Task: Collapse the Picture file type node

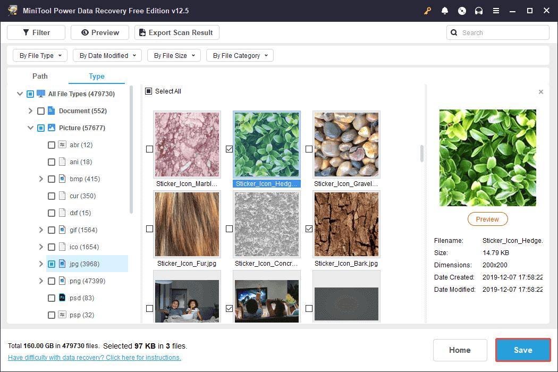Action: pyautogui.click(x=30, y=128)
